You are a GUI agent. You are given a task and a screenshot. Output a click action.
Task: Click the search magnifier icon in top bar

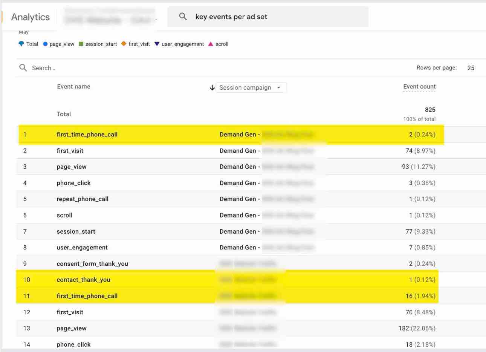coord(183,16)
